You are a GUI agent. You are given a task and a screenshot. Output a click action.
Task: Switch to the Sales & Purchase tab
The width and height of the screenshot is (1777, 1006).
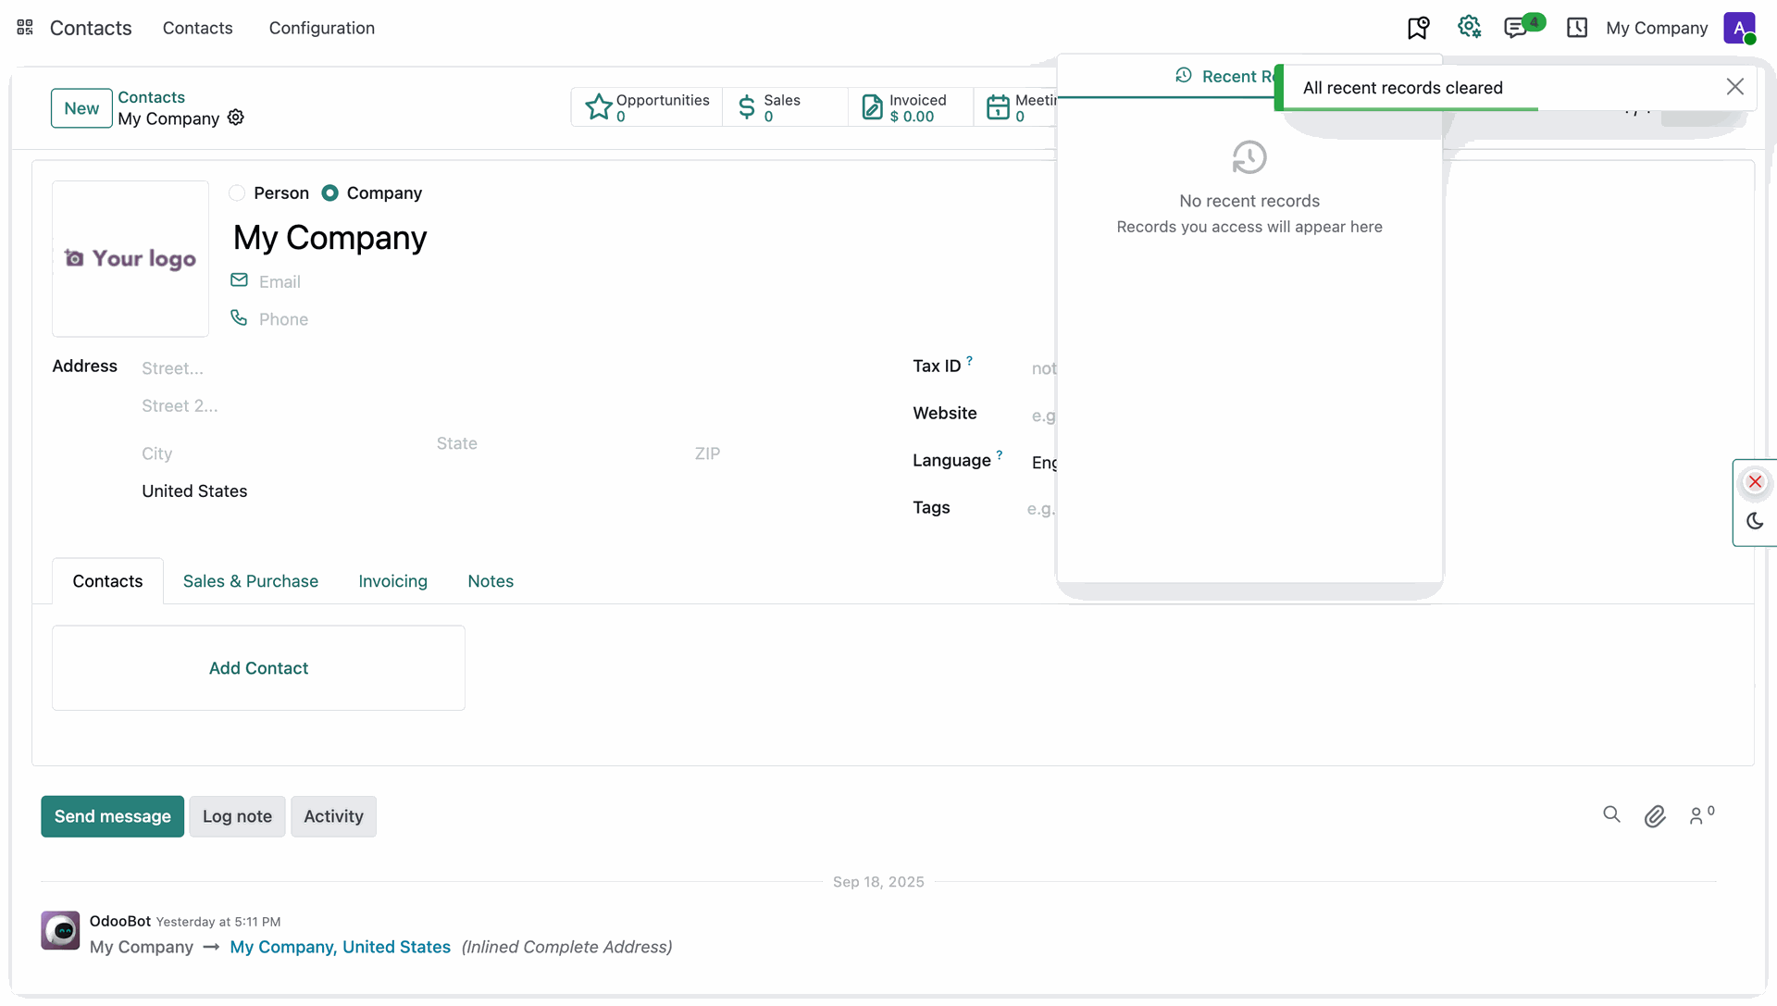click(251, 581)
